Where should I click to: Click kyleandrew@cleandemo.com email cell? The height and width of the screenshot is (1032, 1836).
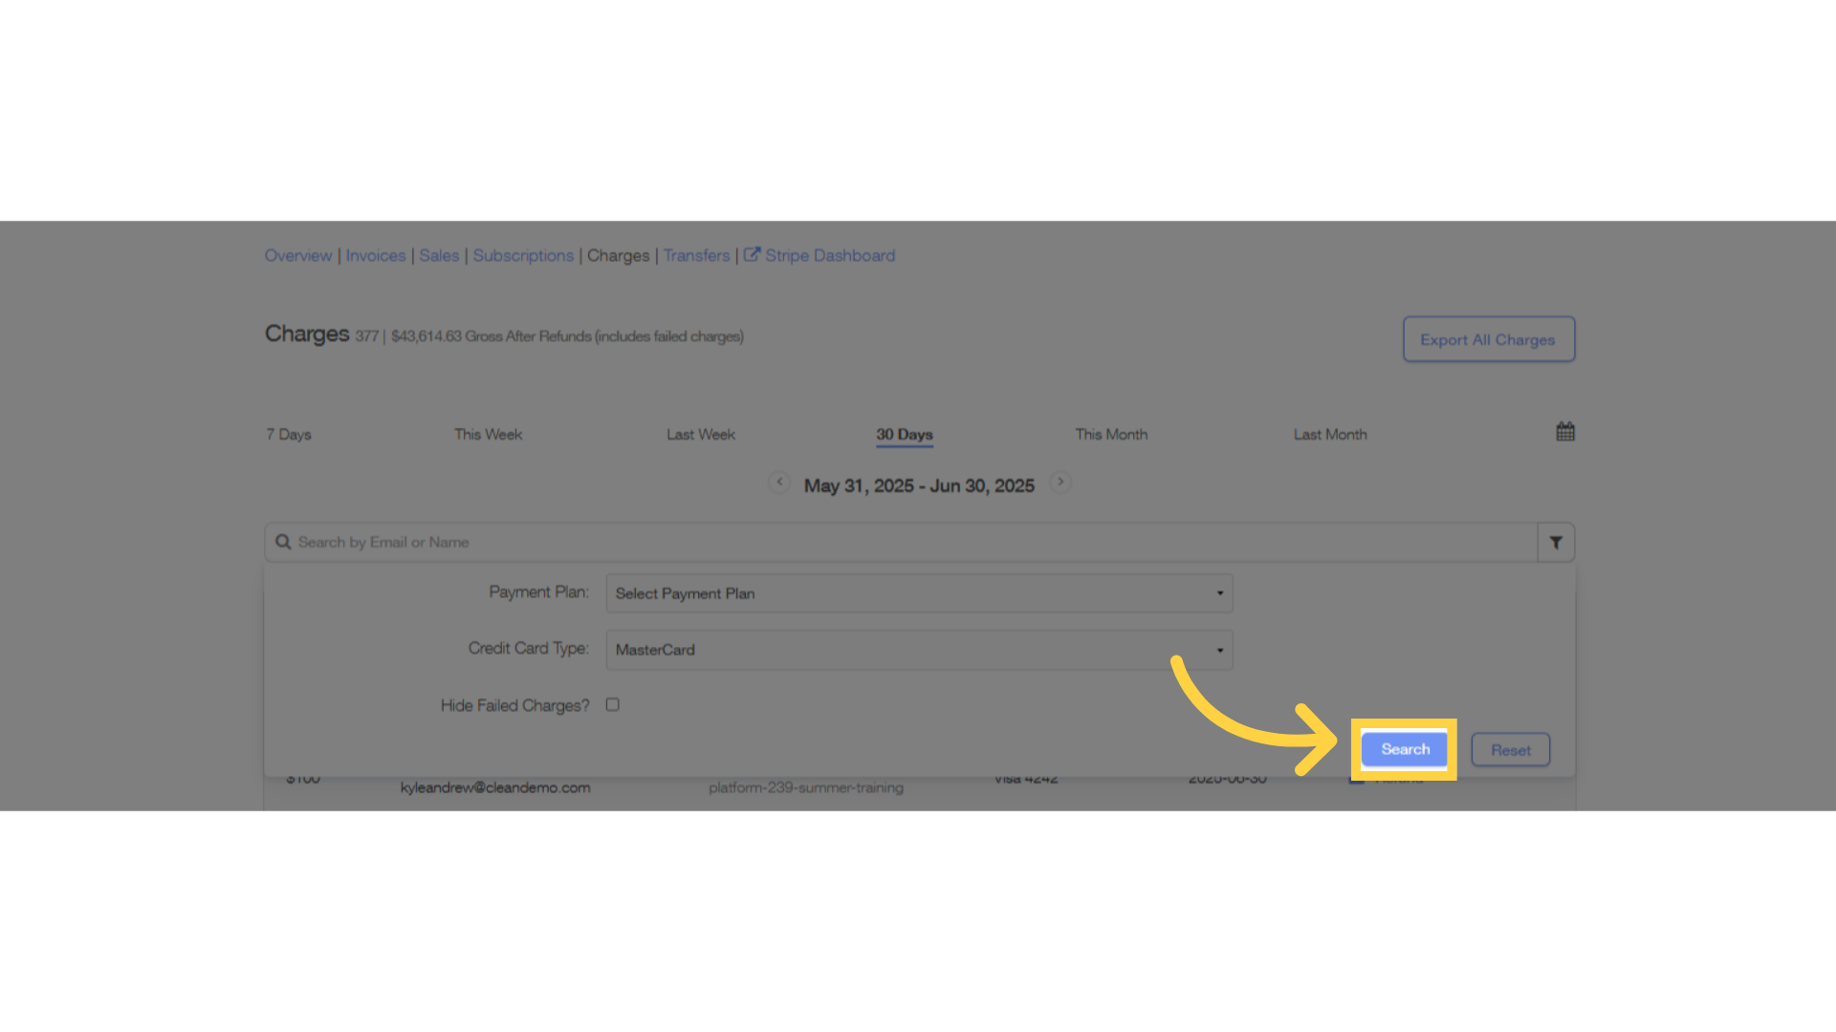(x=495, y=788)
